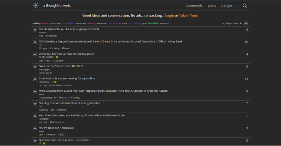281x146 pixels.
Task: Click comment count 13 on Scott Adams post
Action: click(x=246, y=79)
